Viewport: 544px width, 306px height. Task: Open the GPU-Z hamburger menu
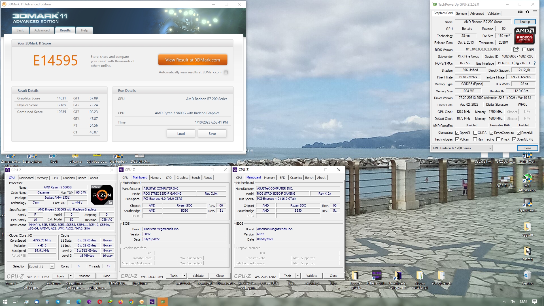click(x=535, y=12)
